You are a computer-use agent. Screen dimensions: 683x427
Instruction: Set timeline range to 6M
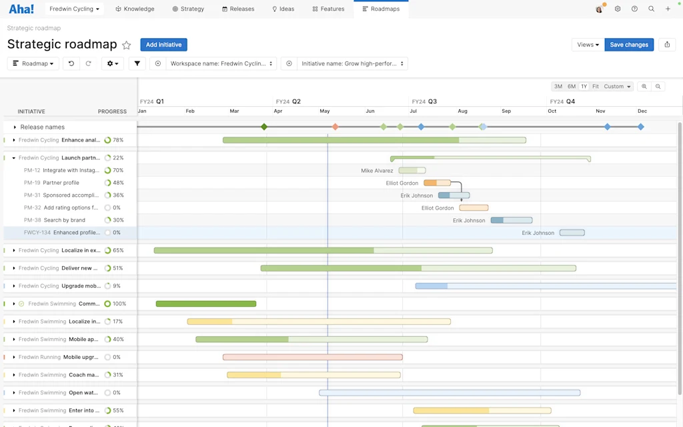tap(572, 86)
